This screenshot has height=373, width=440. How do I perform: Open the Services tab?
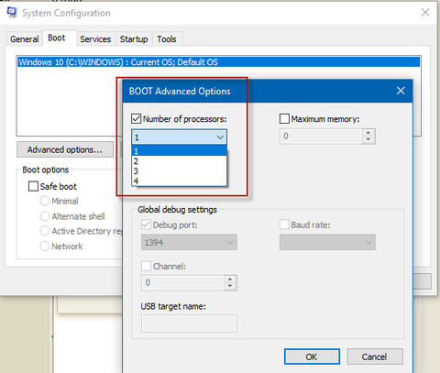[95, 39]
